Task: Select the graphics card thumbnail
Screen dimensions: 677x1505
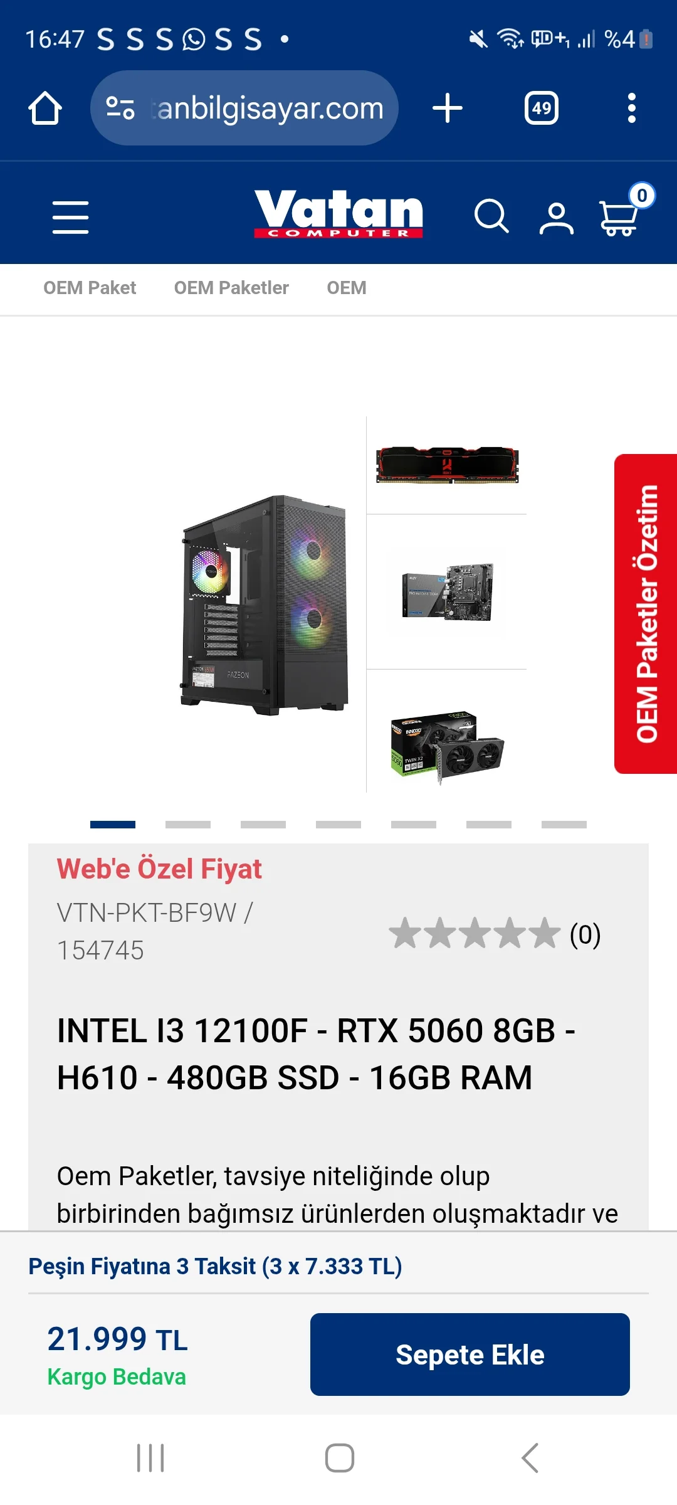Action: tap(447, 746)
